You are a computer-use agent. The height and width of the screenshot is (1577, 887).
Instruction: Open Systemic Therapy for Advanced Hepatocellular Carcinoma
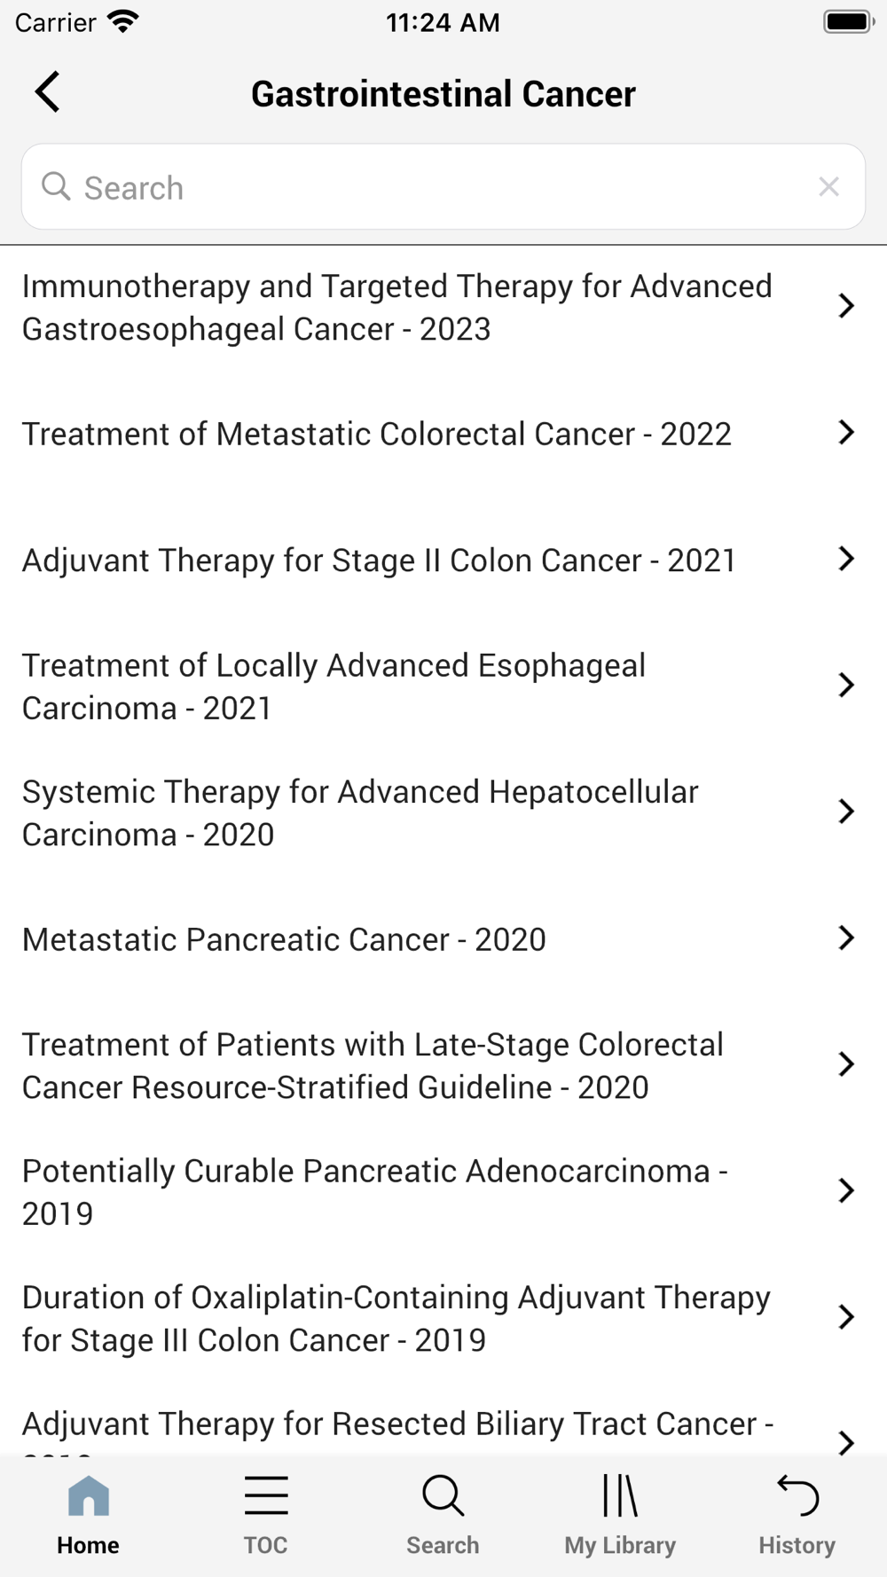(443, 813)
